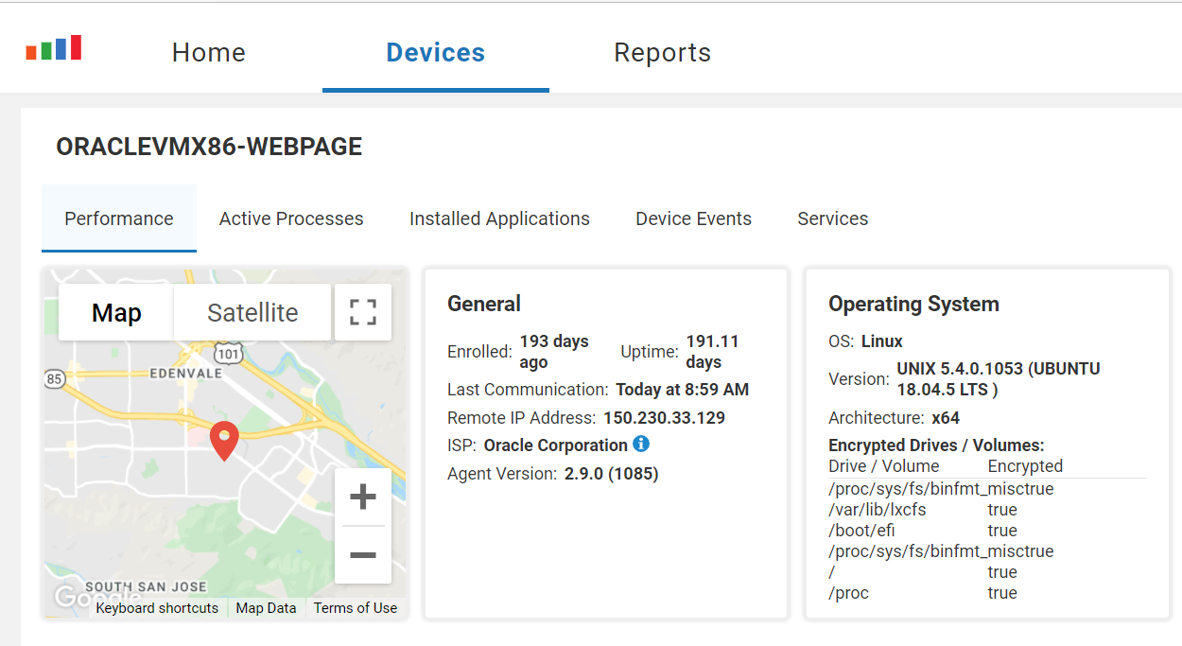This screenshot has width=1182, height=646.
Task: Click the South San Jose map label
Action: point(147,586)
